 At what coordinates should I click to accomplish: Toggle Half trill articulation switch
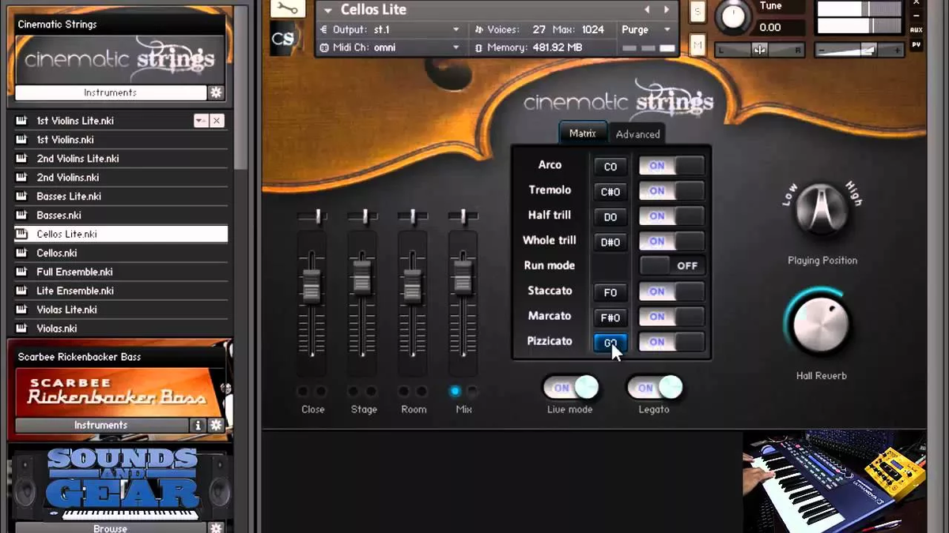(671, 216)
